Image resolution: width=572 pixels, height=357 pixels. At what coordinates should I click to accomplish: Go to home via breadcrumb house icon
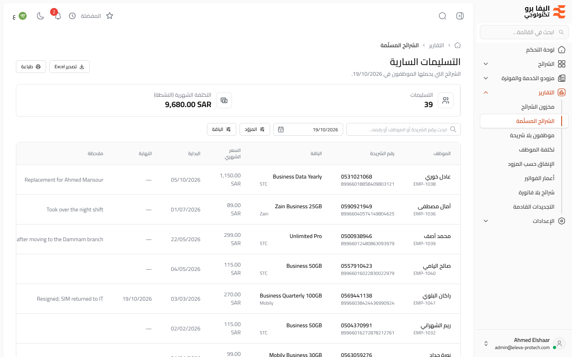coord(458,45)
